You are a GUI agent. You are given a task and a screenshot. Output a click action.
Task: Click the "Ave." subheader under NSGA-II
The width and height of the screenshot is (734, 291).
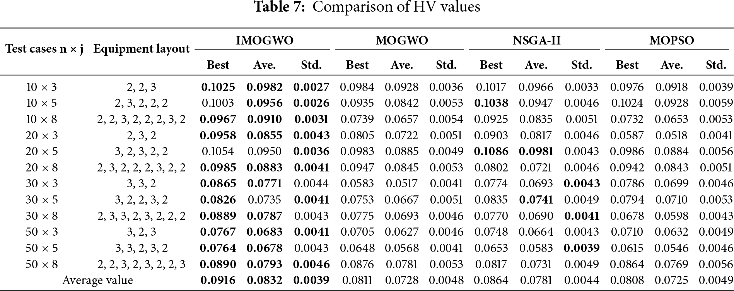pyautogui.click(x=536, y=65)
